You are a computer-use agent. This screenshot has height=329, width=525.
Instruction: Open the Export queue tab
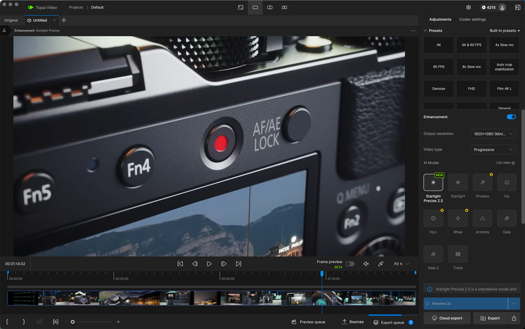click(x=393, y=322)
